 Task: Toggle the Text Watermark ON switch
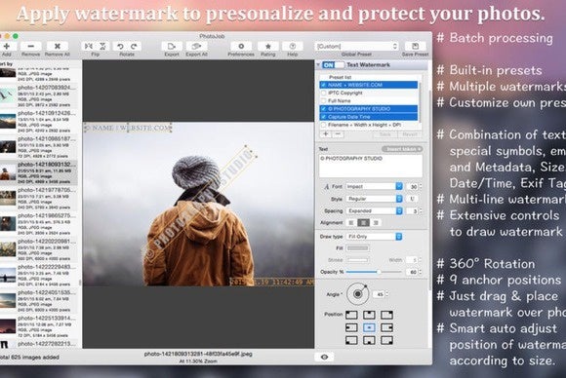pos(333,65)
